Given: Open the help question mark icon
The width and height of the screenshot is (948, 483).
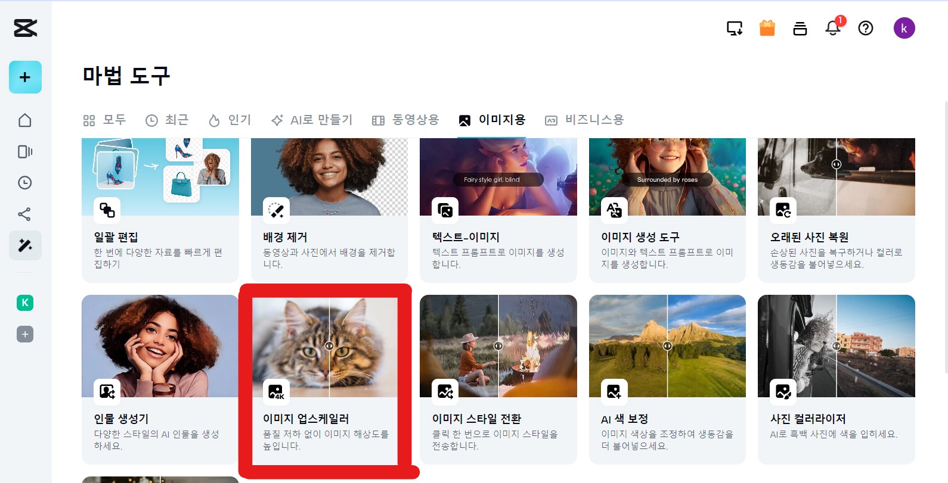Looking at the screenshot, I should (x=866, y=28).
